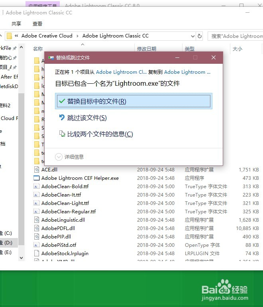Image resolution: width=263 pixels, height=307 pixels.
Task: Click green checkmark icon beside 替换
Action: (62, 101)
